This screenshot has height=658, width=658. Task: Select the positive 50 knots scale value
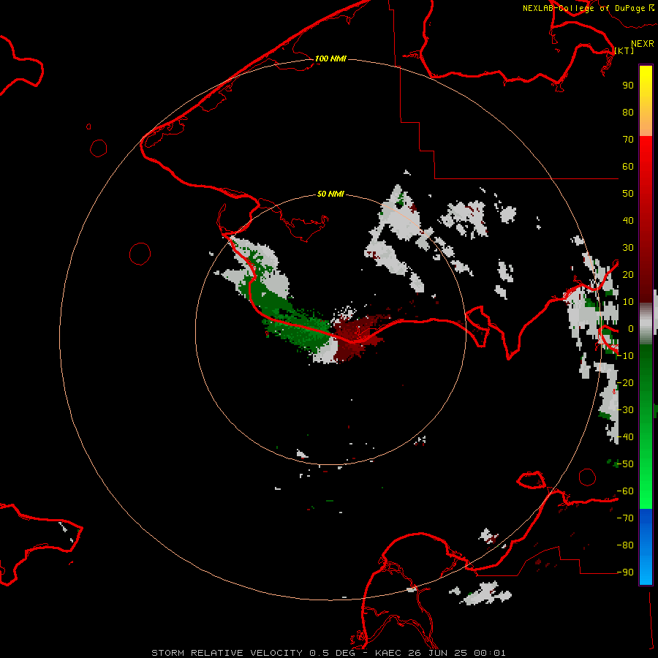tap(628, 194)
